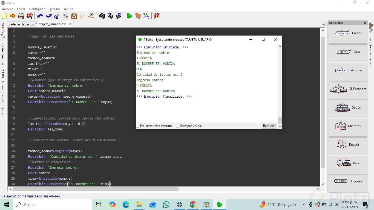Click the Save file floppy icon

pos(21,16)
